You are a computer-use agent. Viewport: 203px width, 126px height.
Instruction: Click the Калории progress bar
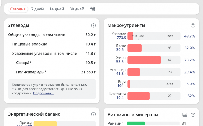(x=154, y=36)
